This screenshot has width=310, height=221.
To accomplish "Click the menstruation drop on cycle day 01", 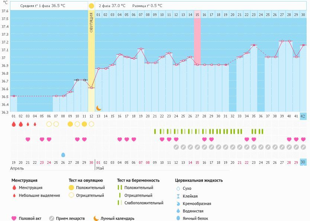I will 13,124.
